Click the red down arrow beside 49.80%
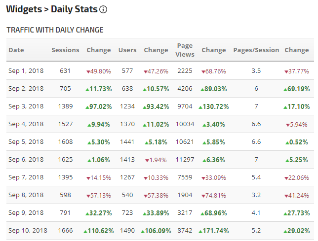Screen dimensions: 318x241 (x=88, y=71)
